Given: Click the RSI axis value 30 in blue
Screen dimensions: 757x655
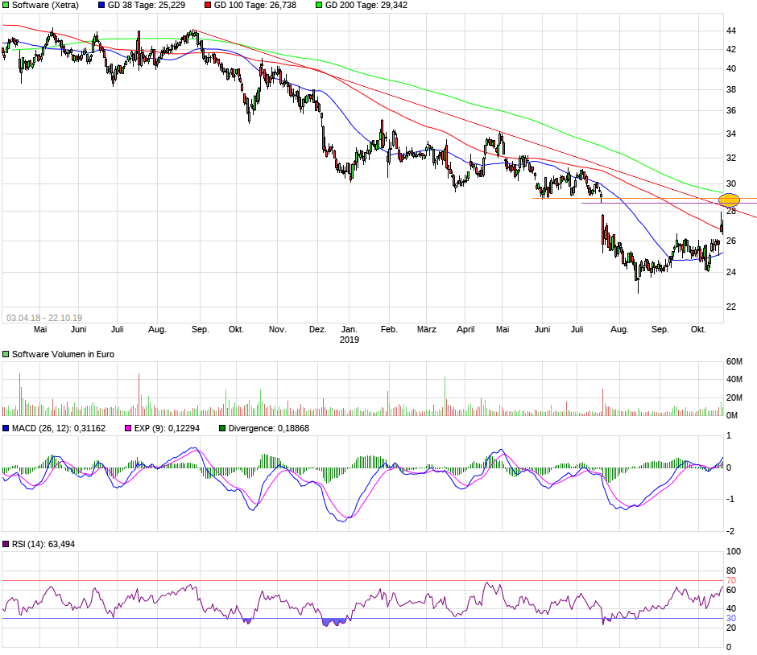Looking at the screenshot, I should [x=731, y=618].
